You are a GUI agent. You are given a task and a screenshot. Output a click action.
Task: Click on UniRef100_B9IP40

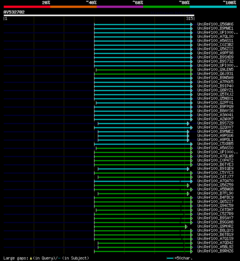(x=215, y=86)
